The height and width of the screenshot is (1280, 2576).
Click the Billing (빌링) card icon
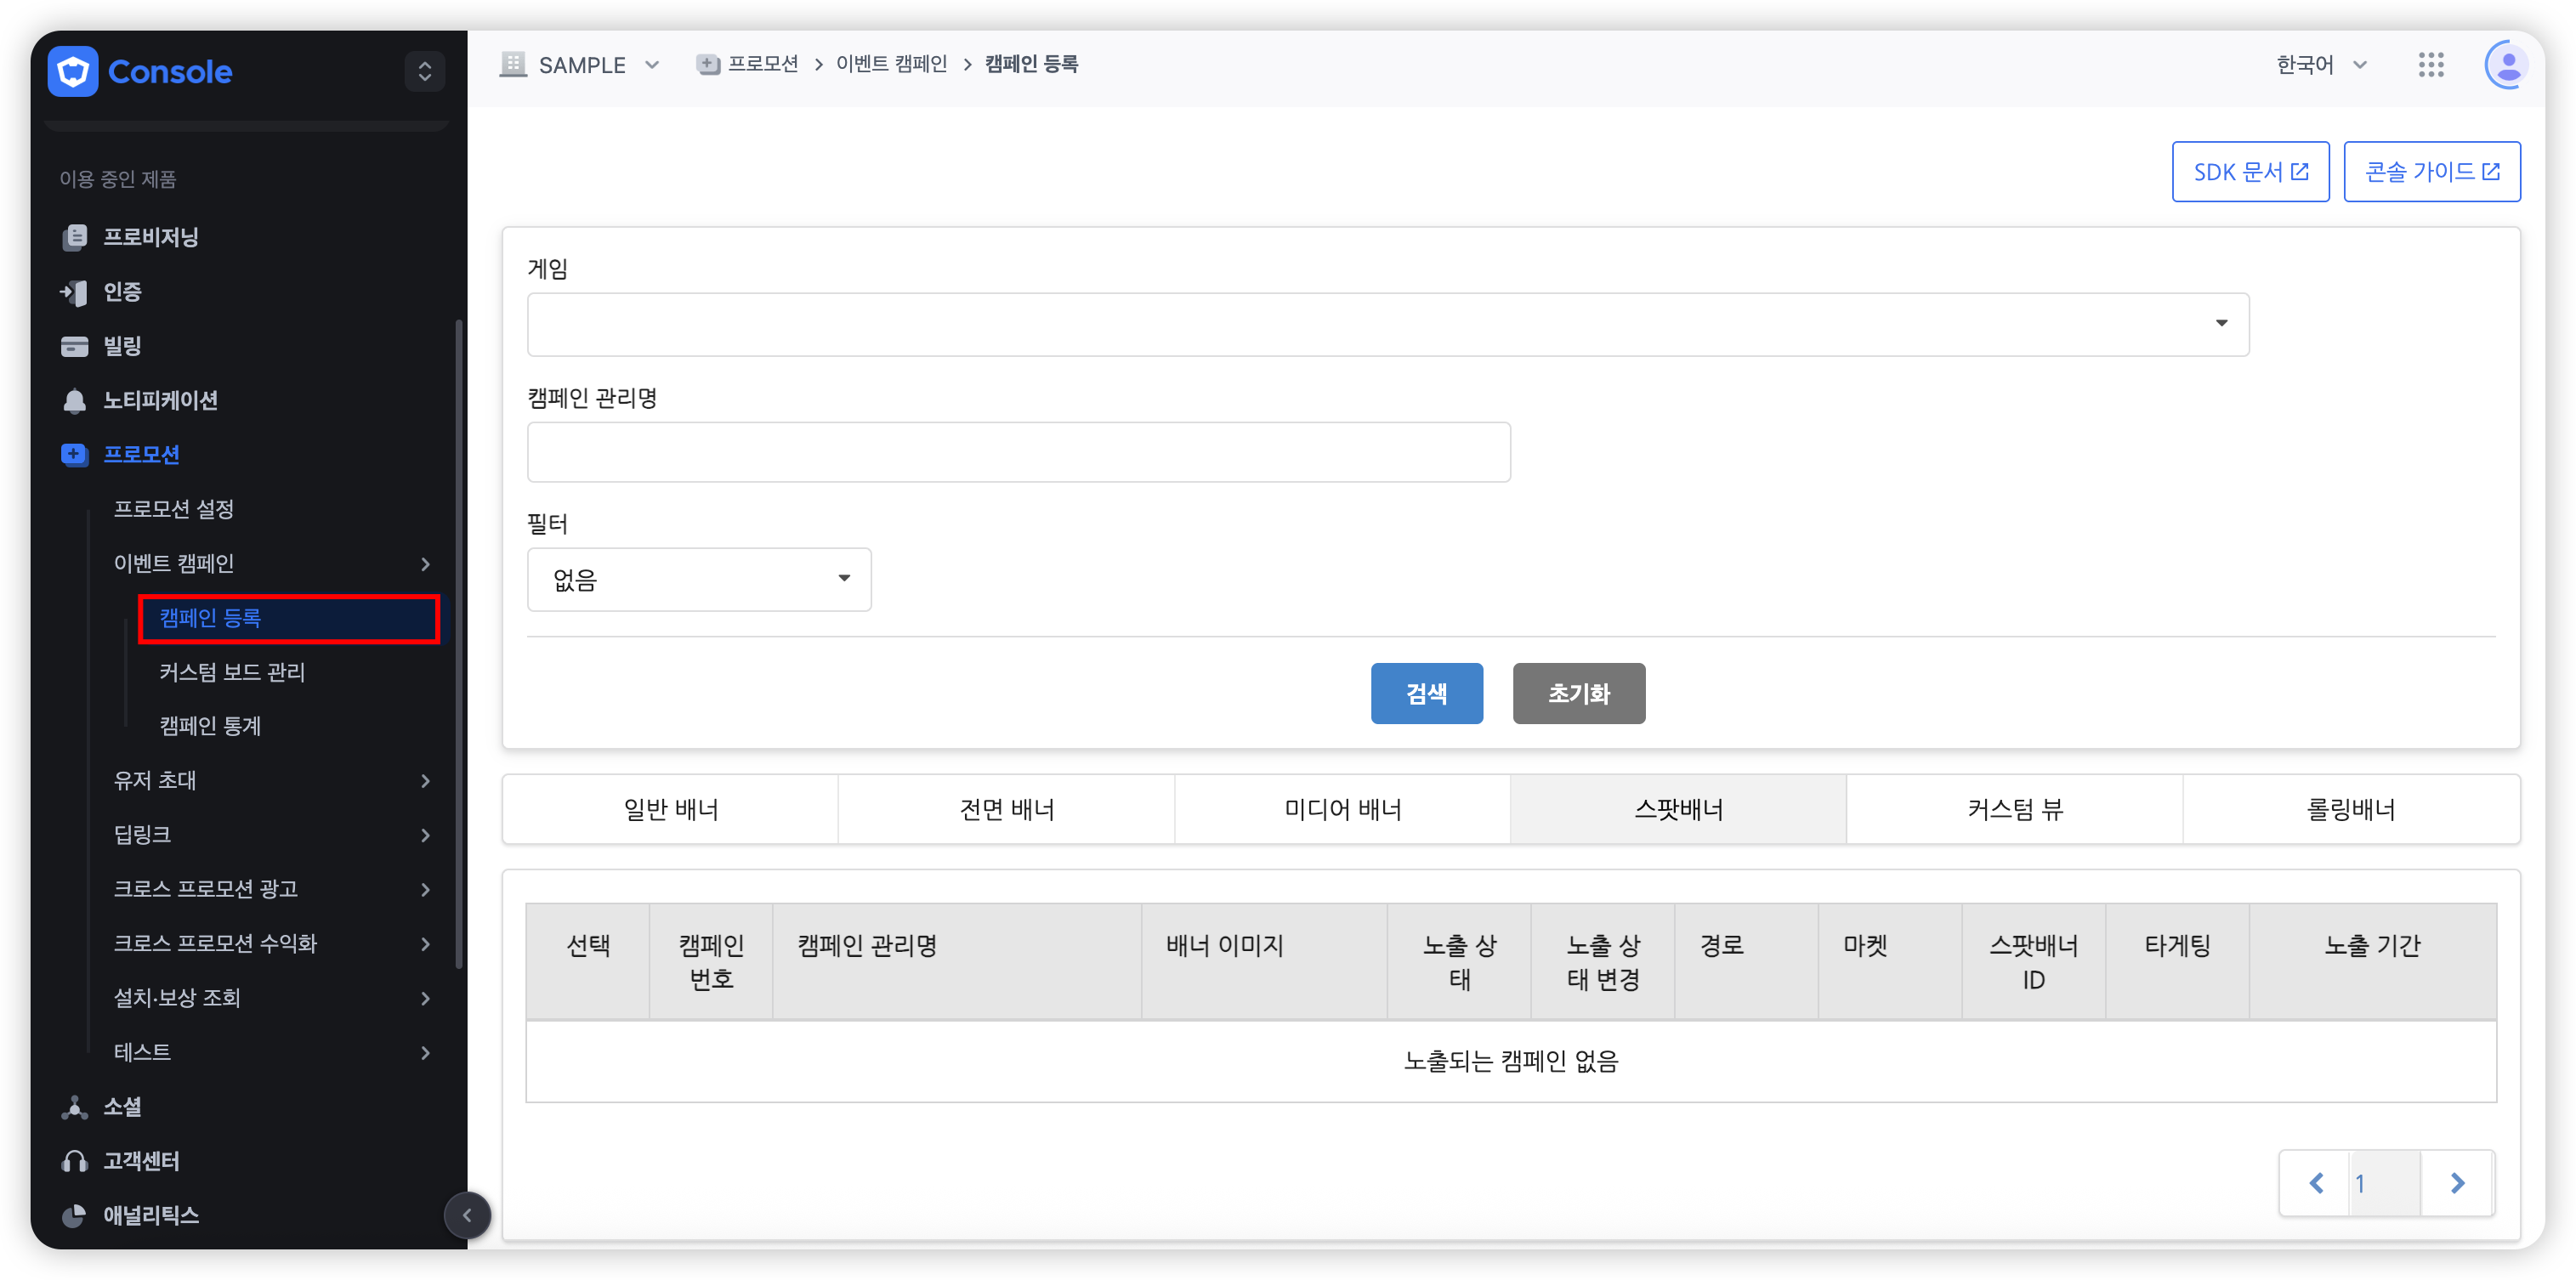74,346
